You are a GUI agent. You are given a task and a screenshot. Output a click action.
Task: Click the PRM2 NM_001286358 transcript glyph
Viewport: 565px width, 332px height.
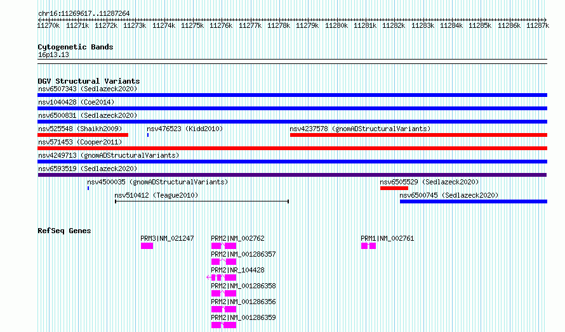click(x=223, y=293)
